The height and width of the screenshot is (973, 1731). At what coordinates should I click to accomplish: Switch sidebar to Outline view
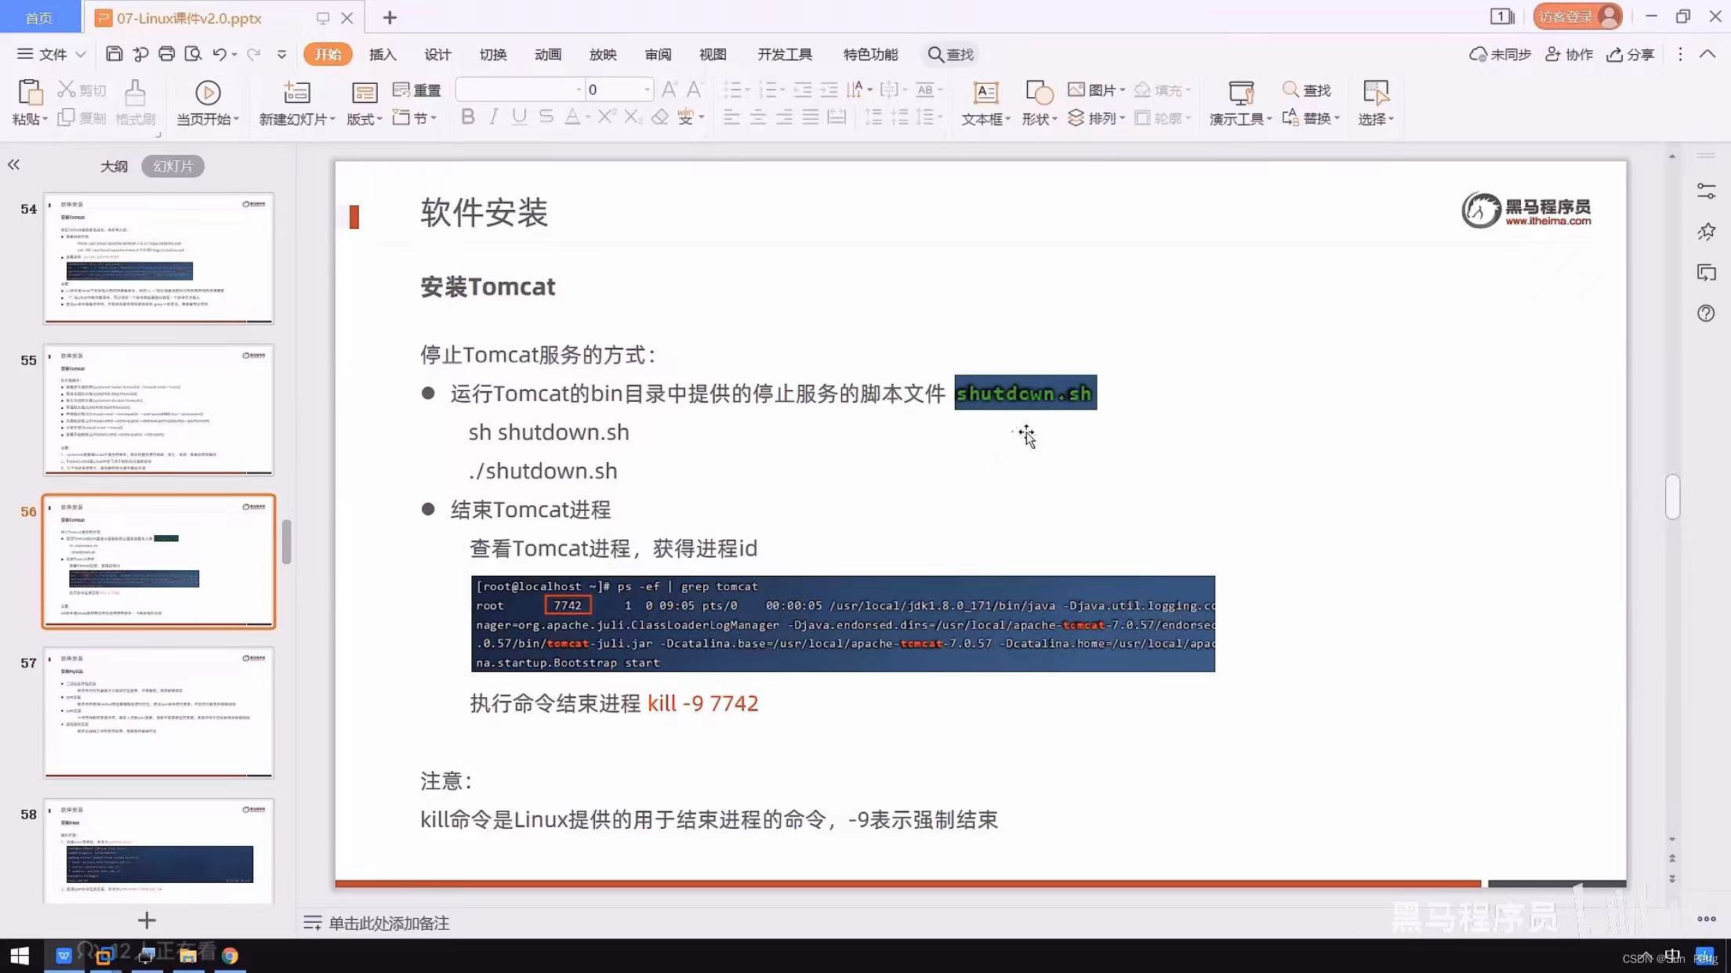click(114, 166)
